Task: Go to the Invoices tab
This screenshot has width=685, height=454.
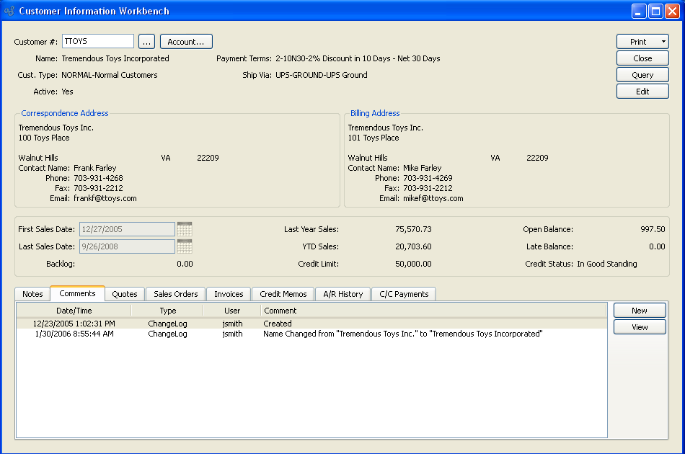Action: click(229, 294)
